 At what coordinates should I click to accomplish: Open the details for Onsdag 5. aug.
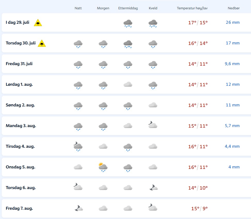tap(126, 167)
